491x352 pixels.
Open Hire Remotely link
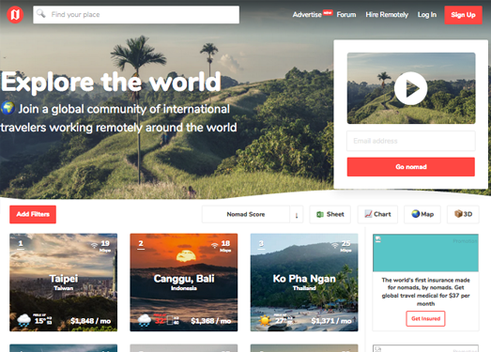click(387, 15)
